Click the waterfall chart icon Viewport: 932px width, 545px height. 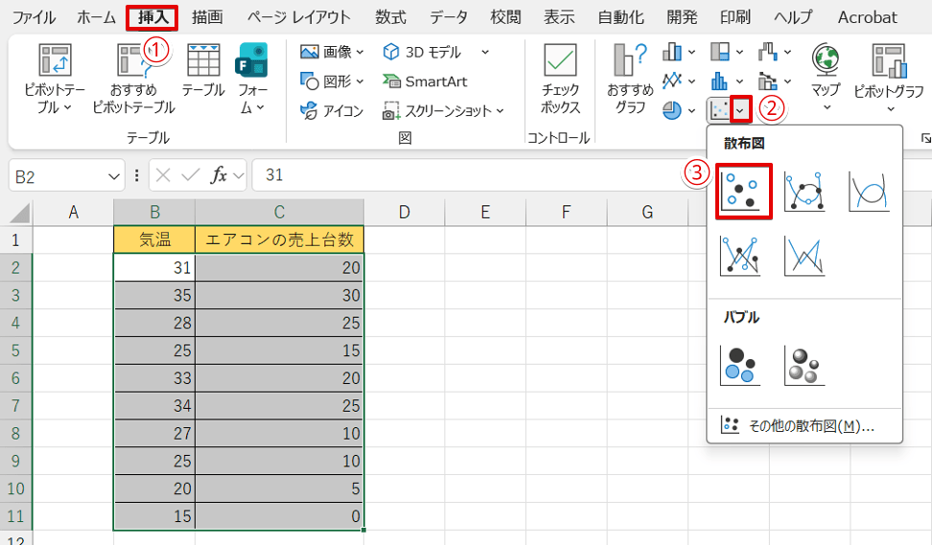click(x=767, y=53)
